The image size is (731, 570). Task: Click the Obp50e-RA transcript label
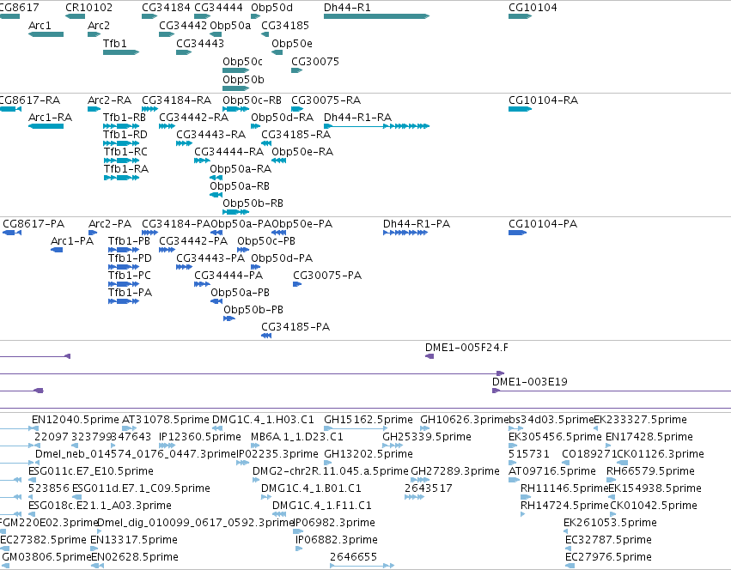[x=302, y=152]
